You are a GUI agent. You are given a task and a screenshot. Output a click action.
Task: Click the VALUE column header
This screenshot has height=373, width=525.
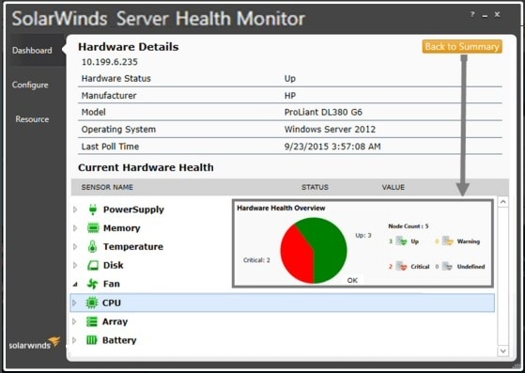tap(394, 187)
